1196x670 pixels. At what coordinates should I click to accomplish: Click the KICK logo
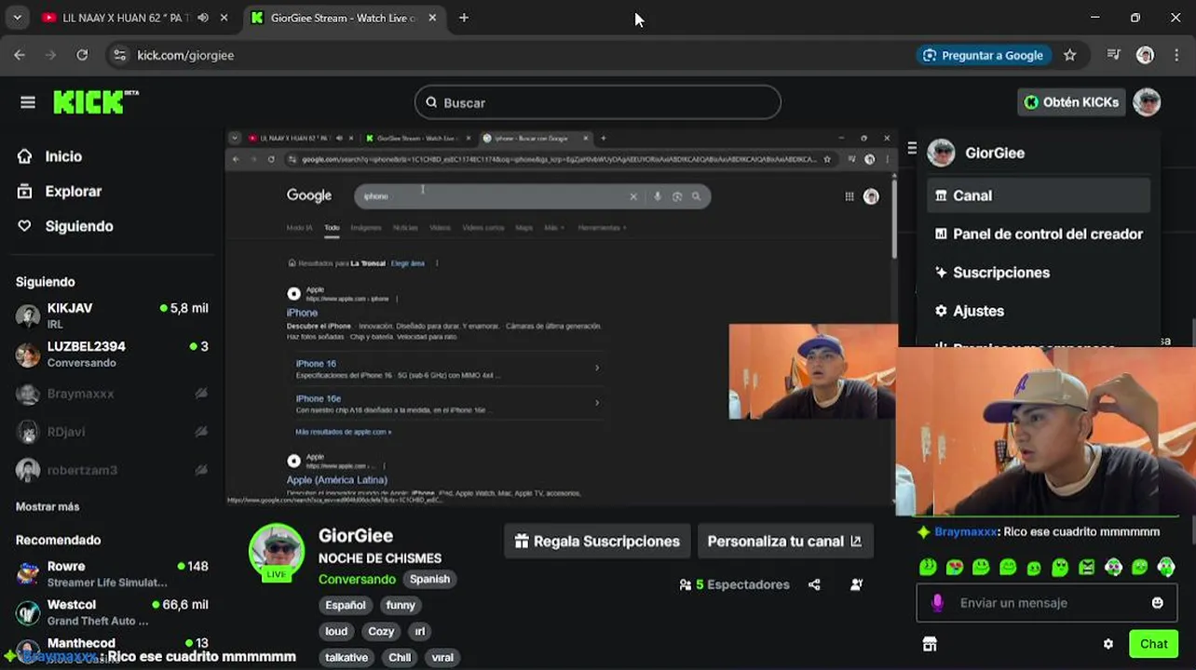(96, 101)
